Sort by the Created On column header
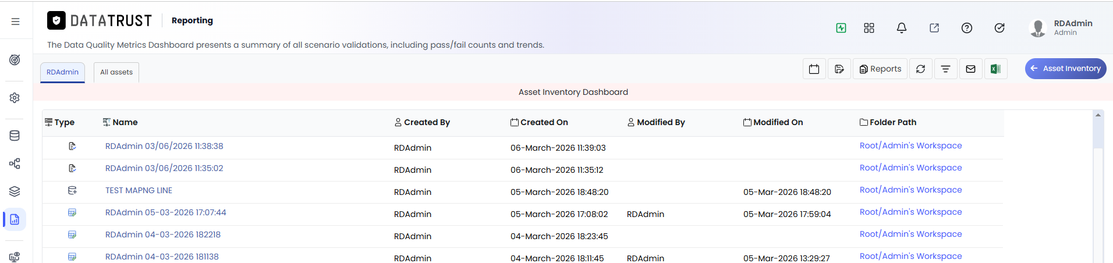Viewport: 1113px width, 263px height. click(x=539, y=122)
